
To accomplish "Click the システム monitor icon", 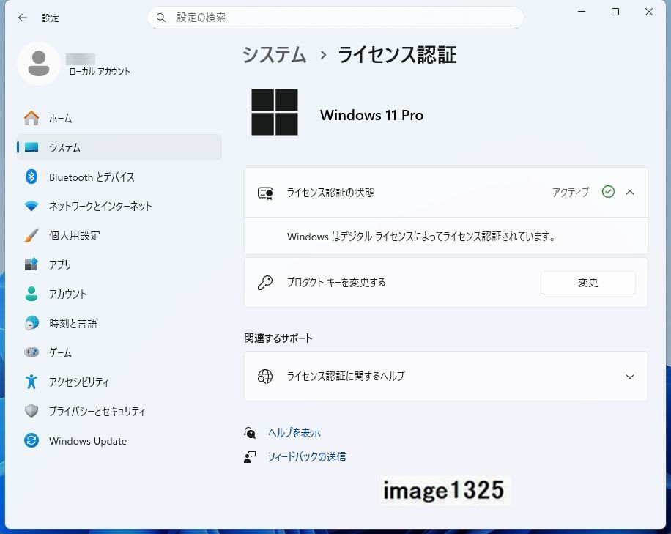I will [x=31, y=148].
